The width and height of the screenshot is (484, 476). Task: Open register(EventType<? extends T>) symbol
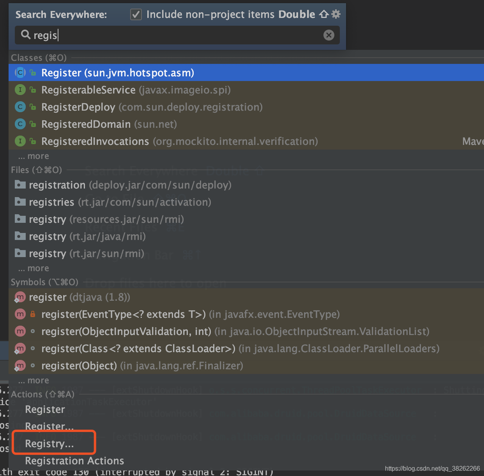pyautogui.click(x=246, y=314)
